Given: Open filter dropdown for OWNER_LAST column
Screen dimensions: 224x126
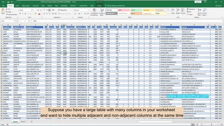Looking at the screenshot, I should click(25, 27).
